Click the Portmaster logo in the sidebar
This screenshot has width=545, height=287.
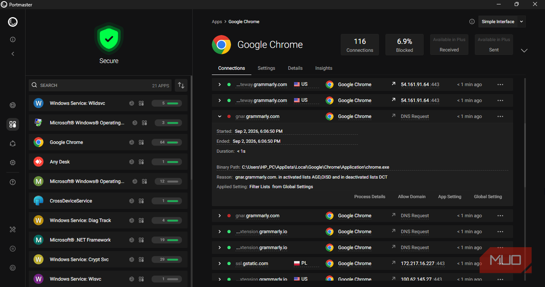coord(12,22)
